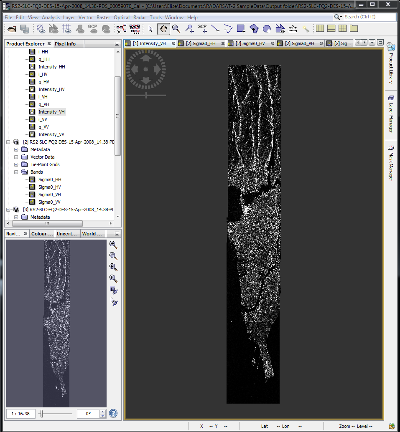Viewport: 400px width, 432px height.
Task: Click Navigation panel zoom slider handle
Action: [x=41, y=414]
